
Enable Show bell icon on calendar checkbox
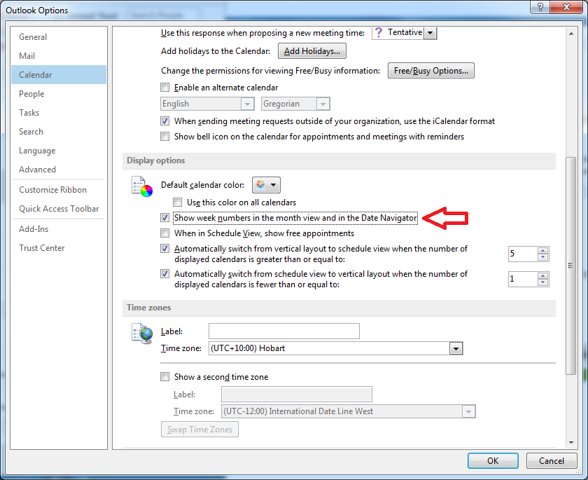point(164,136)
